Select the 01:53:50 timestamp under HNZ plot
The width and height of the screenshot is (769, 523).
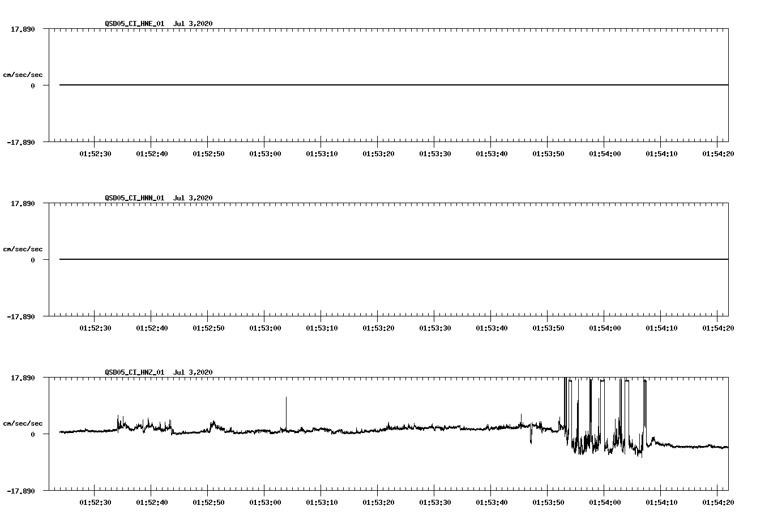click(548, 502)
